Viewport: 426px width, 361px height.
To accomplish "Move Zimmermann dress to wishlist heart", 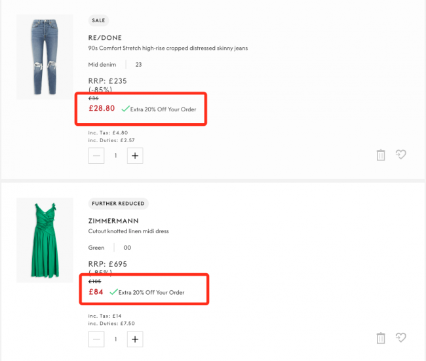I will [402, 338].
